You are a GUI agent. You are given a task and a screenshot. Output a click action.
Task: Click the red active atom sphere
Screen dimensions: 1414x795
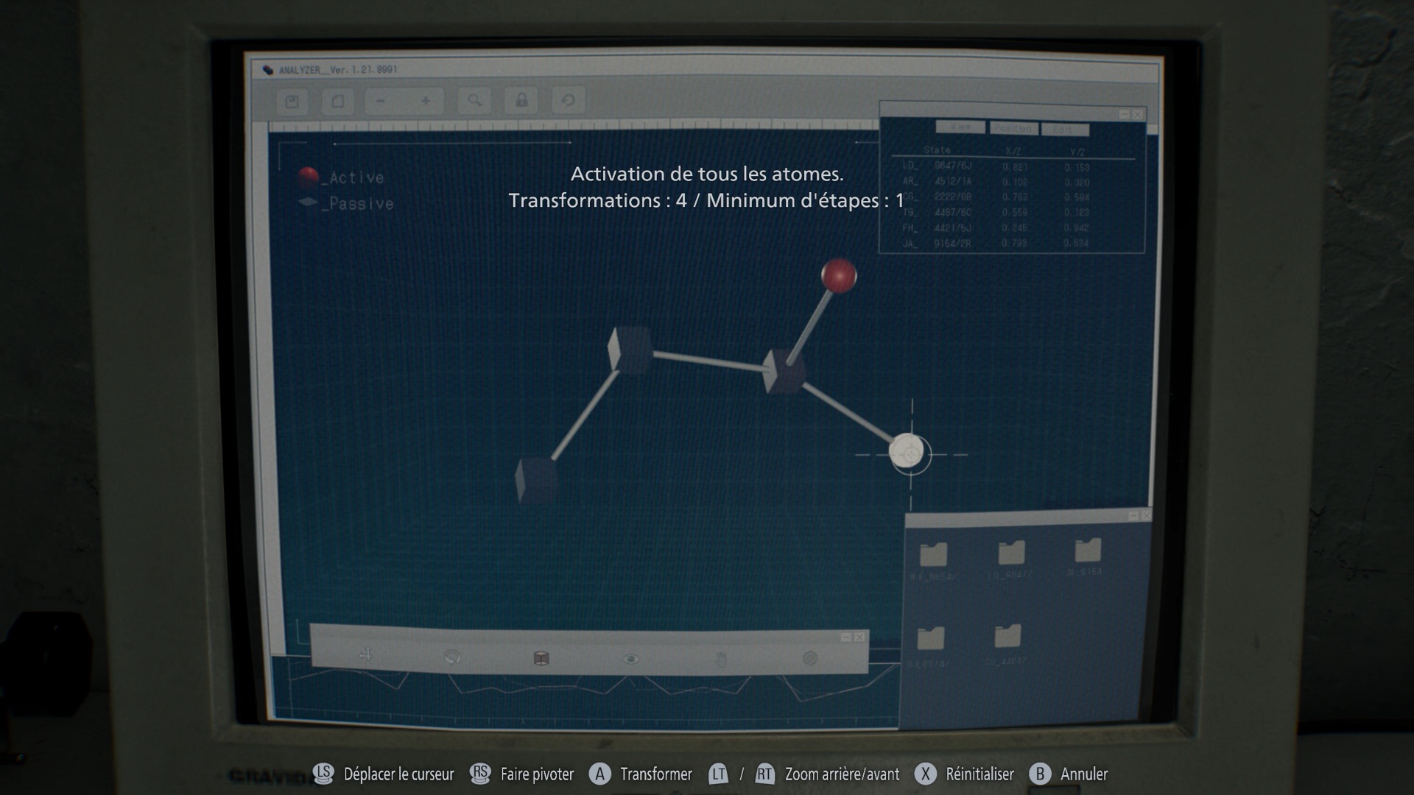[838, 275]
